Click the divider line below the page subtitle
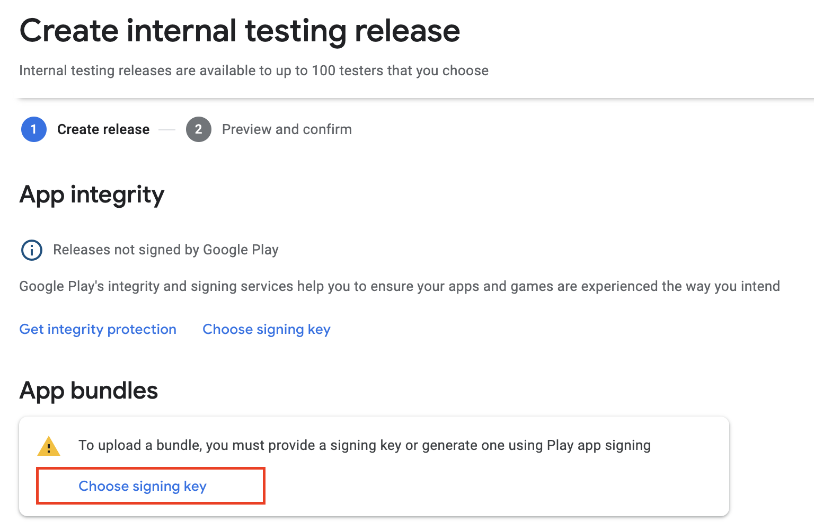The image size is (814, 530). [x=417, y=99]
